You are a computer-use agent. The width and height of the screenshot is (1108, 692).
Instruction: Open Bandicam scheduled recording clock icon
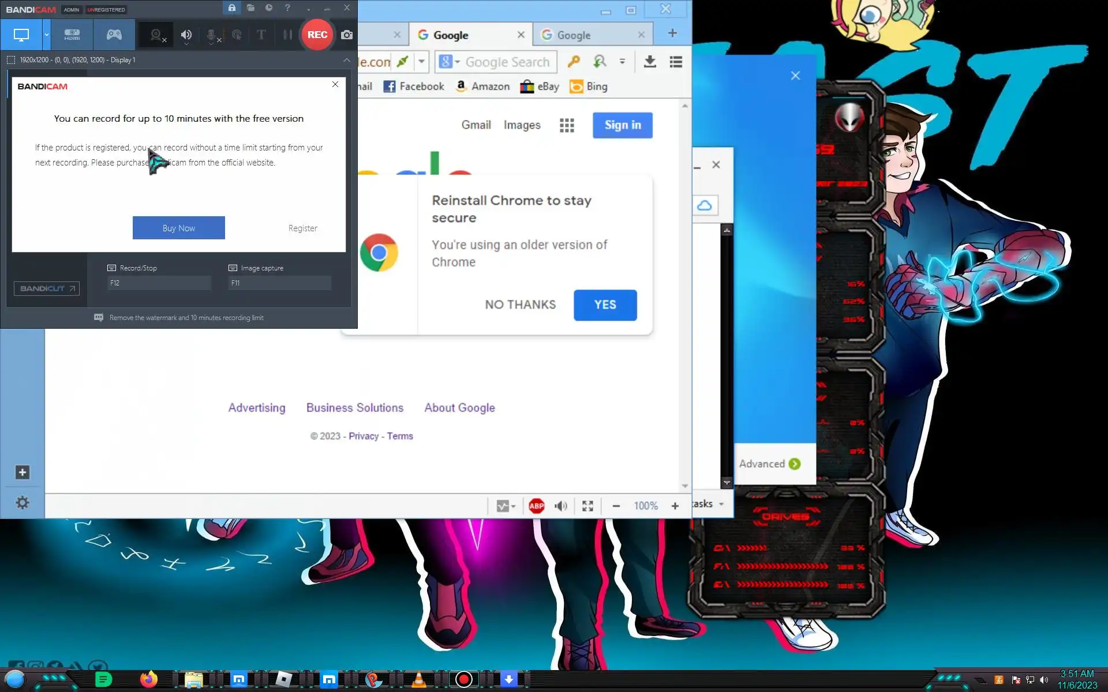tap(269, 8)
